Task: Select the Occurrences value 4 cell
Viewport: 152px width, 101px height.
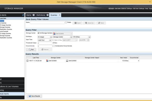Action: [134, 61]
